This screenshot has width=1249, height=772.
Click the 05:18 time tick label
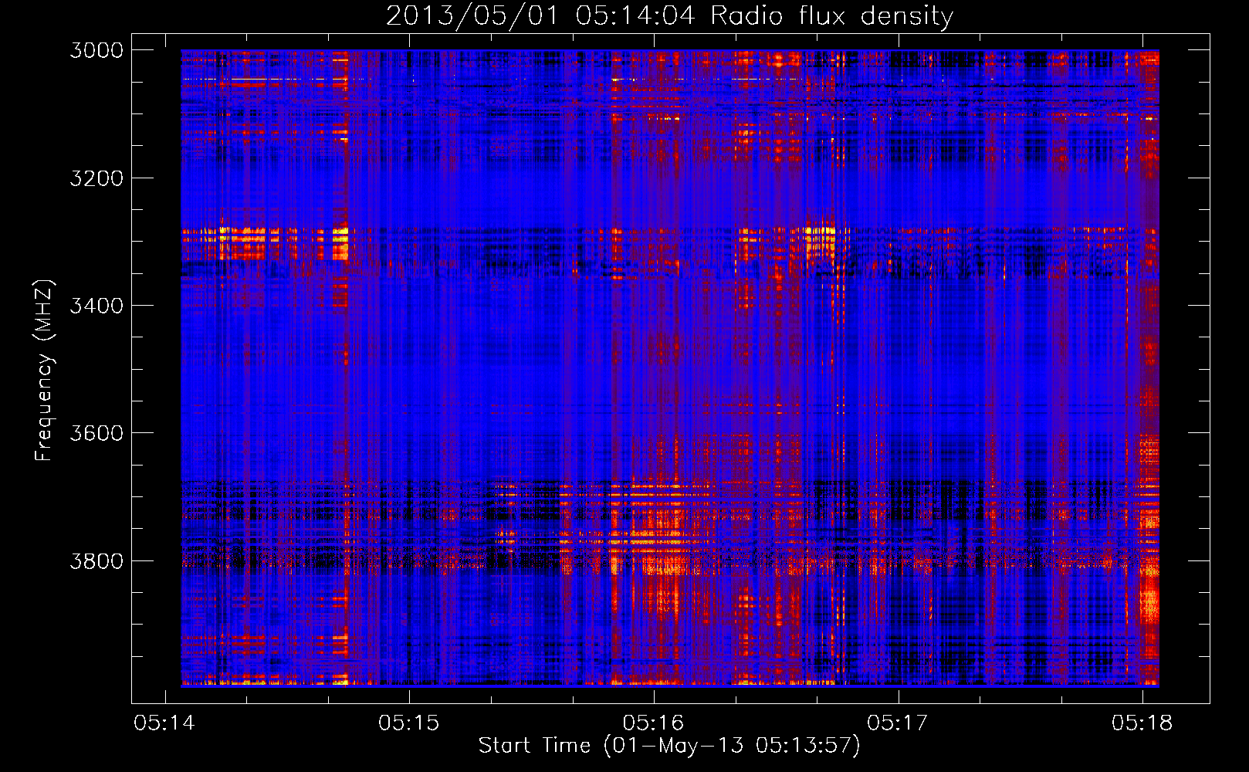click(1142, 723)
